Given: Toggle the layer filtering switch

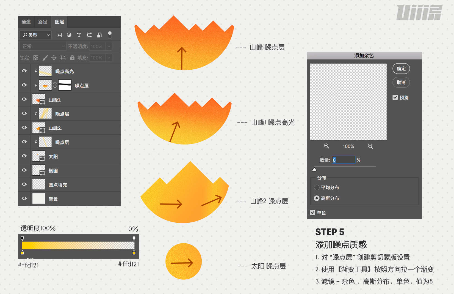Looking at the screenshot, I should coord(110,35).
